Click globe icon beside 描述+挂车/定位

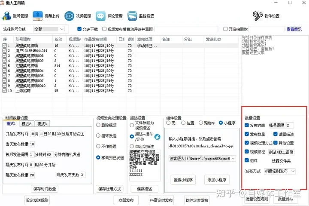(x=157, y=137)
